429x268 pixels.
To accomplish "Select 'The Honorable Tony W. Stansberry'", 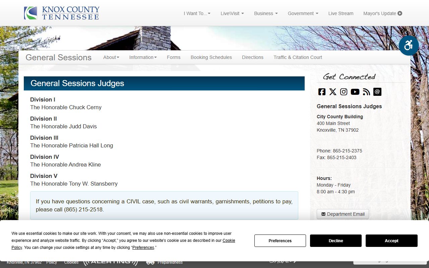I will click(74, 184).
